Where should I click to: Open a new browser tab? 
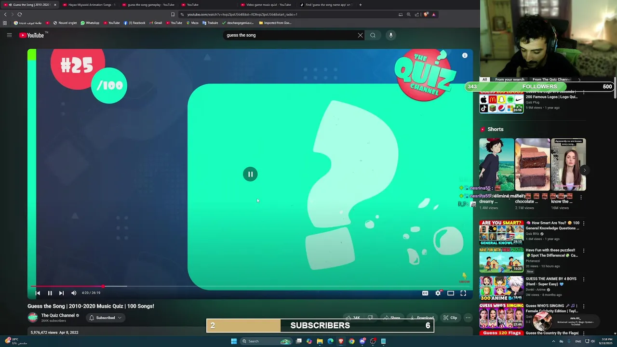click(361, 5)
